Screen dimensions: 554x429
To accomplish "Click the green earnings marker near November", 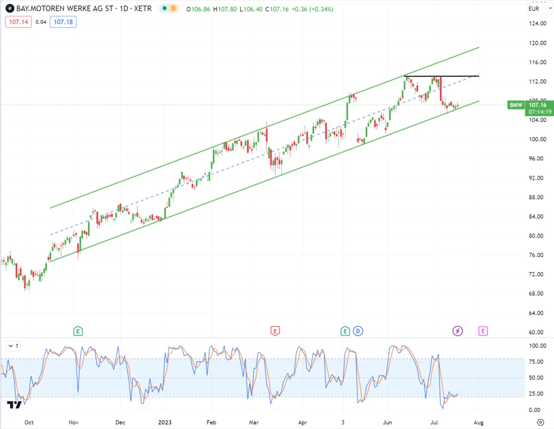I will tap(78, 331).
